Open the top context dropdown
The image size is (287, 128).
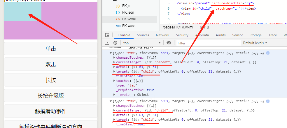[141, 43]
